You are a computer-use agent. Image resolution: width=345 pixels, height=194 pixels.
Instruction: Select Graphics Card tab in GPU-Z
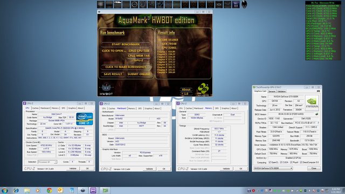260,91
